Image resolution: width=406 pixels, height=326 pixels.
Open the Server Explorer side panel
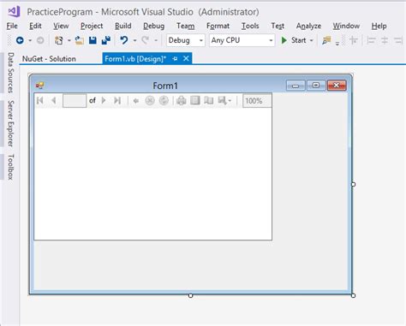tap(10, 123)
